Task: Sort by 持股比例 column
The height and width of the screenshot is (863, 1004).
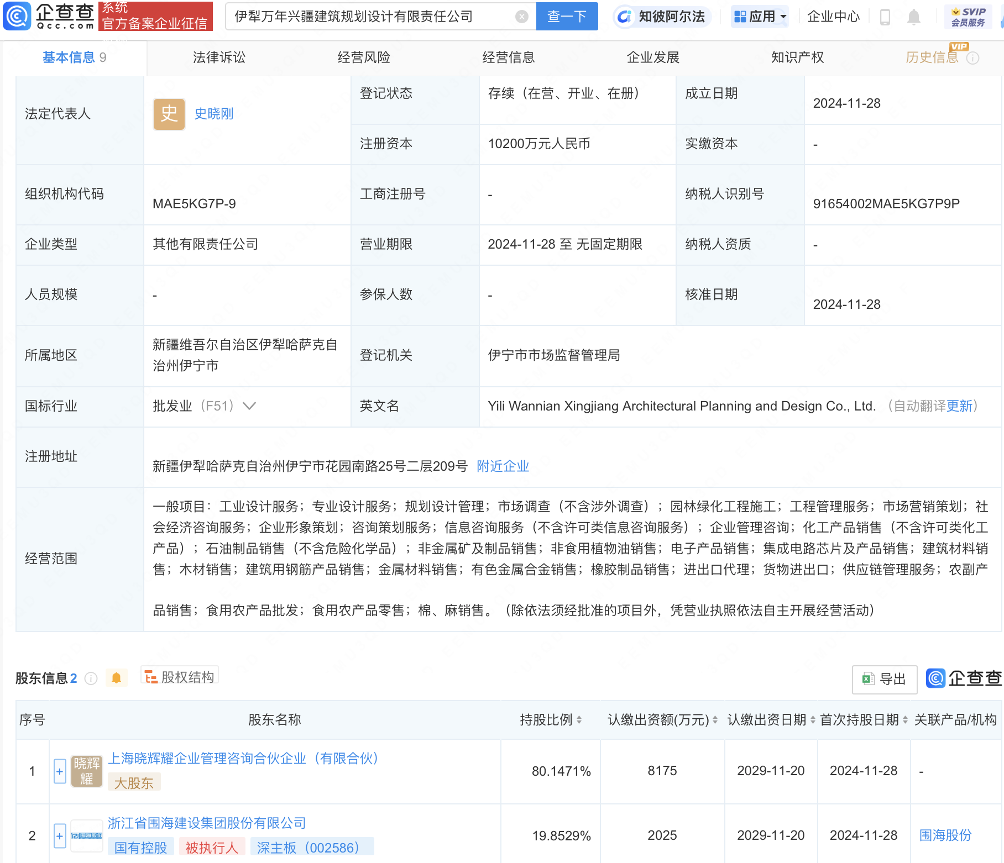Action: (x=579, y=720)
